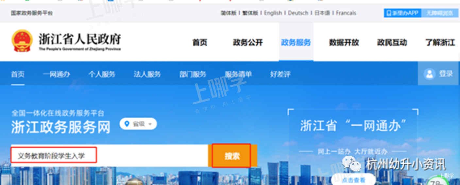Click the national emblem logo
This screenshot has height=185, width=460.
[x=22, y=41]
